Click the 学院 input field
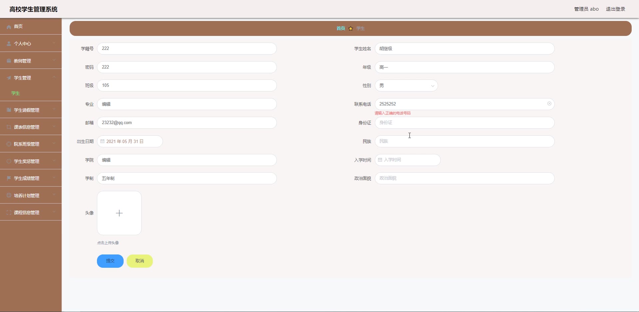This screenshot has width=639, height=312. pyautogui.click(x=187, y=160)
